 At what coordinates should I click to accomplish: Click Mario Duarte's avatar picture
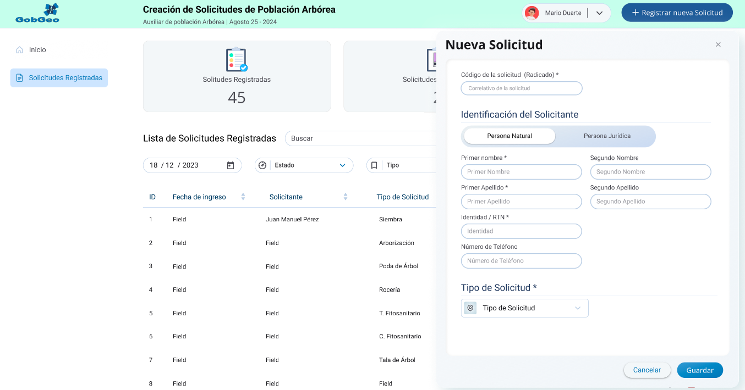click(x=532, y=13)
